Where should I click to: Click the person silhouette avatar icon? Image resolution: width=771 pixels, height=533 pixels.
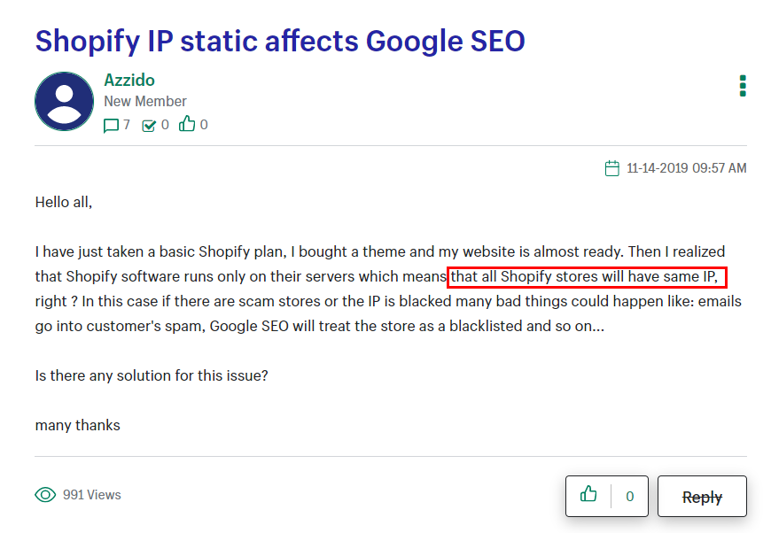[x=64, y=101]
